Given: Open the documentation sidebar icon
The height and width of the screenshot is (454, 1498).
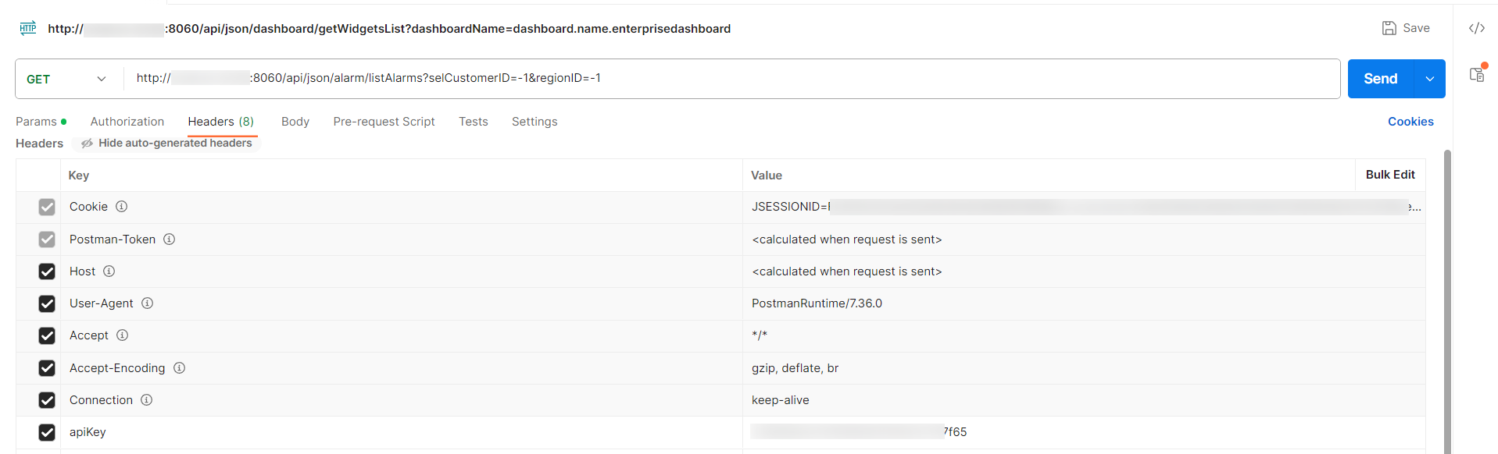Looking at the screenshot, I should pyautogui.click(x=1478, y=74).
